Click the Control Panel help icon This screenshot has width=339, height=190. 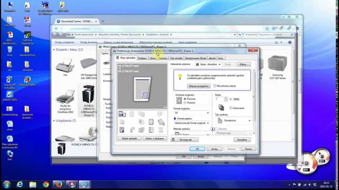pos(290,42)
